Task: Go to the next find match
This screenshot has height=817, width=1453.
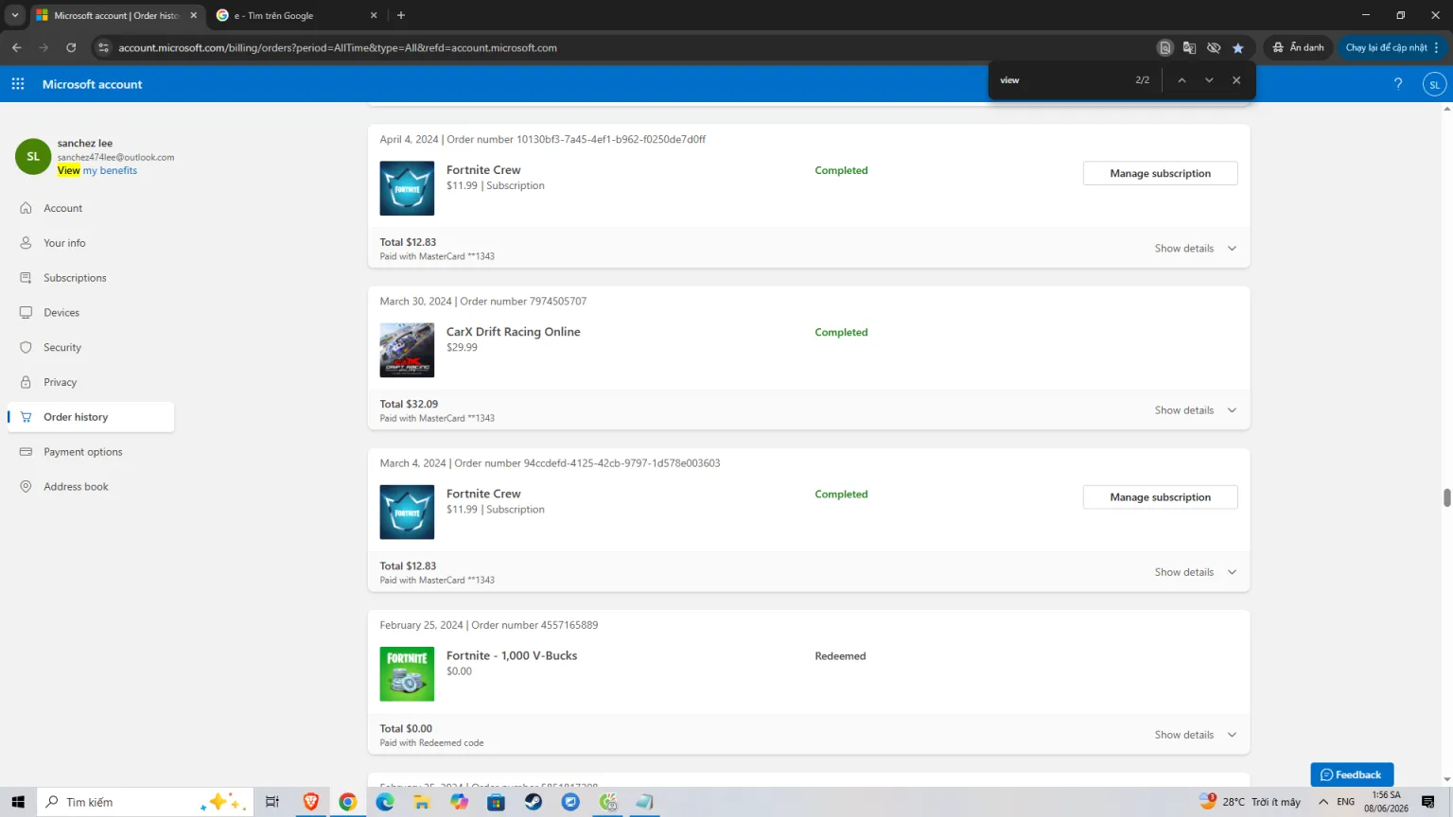Action: coord(1209,80)
